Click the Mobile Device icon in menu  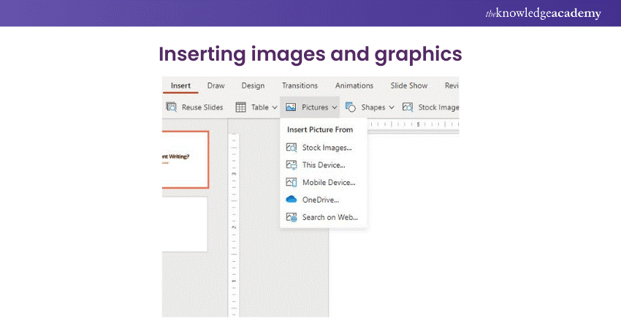(x=292, y=182)
